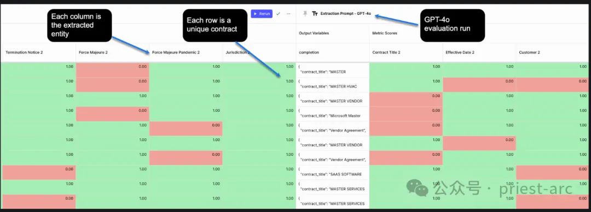Open completion cell containing "MASTER HVAC"
This screenshot has width=591, height=212.
pyautogui.click(x=333, y=85)
